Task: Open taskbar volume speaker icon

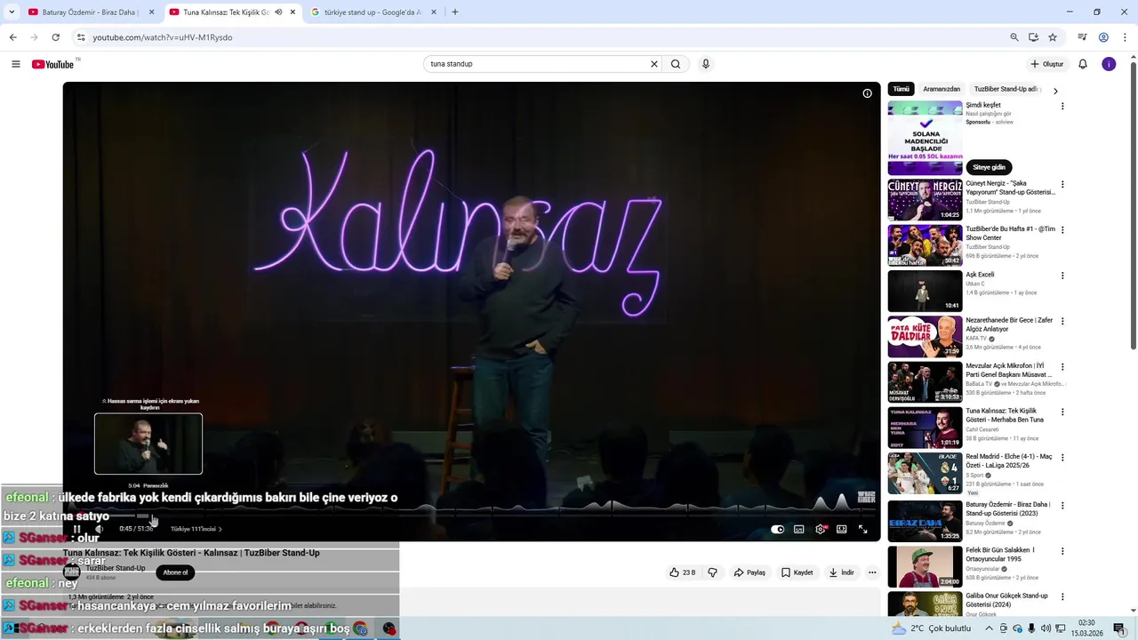Action: tap(1046, 628)
